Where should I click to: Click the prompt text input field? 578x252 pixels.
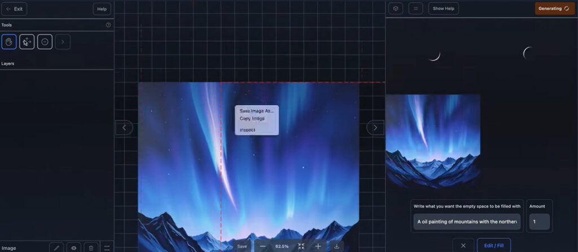point(467,222)
